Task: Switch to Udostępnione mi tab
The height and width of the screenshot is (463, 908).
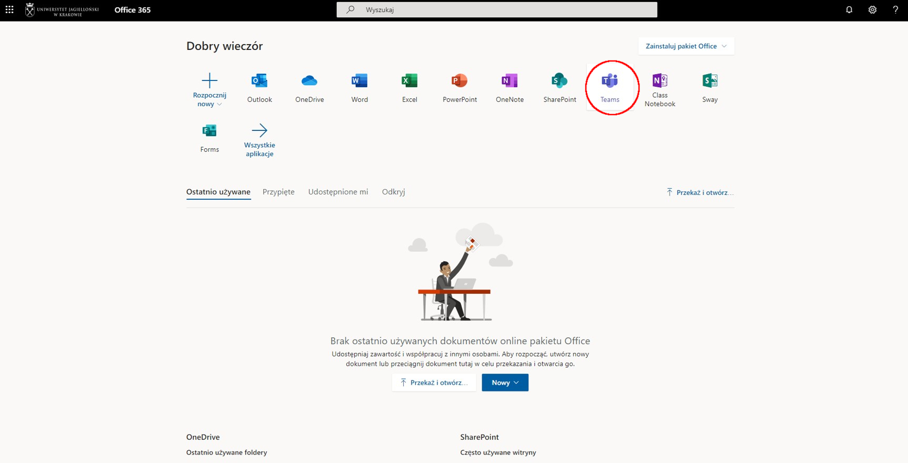Action: pyautogui.click(x=338, y=192)
